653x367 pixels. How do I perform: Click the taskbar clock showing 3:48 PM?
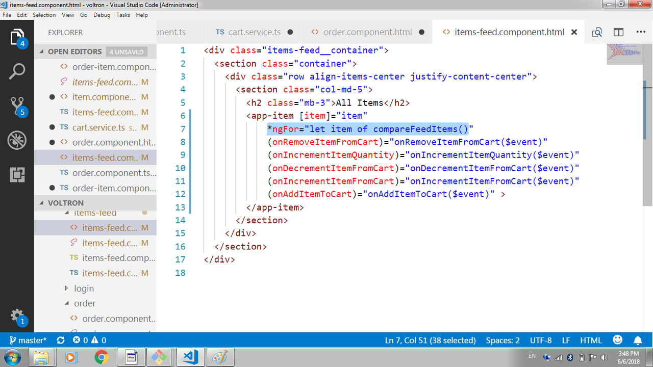tap(627, 357)
